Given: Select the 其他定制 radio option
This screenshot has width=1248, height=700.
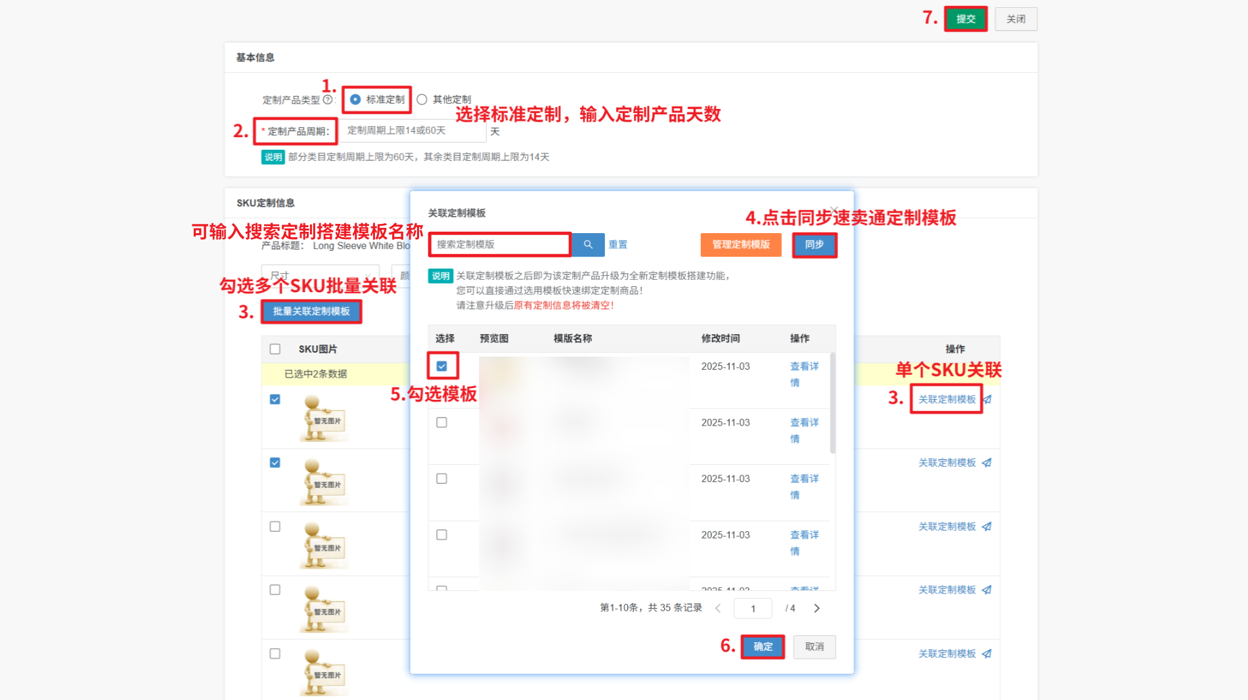Looking at the screenshot, I should (x=422, y=100).
